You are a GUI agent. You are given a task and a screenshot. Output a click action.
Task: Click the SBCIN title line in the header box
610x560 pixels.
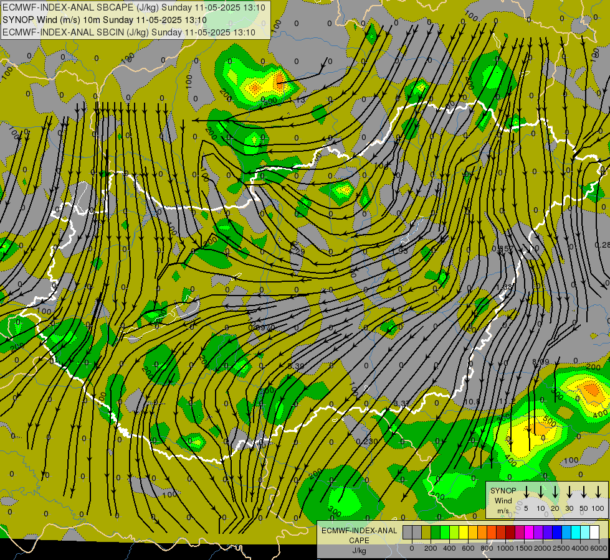(x=129, y=32)
